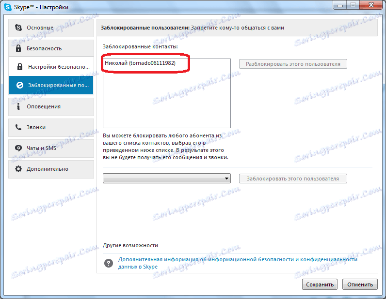Open the security and privacy info link

click(x=238, y=263)
